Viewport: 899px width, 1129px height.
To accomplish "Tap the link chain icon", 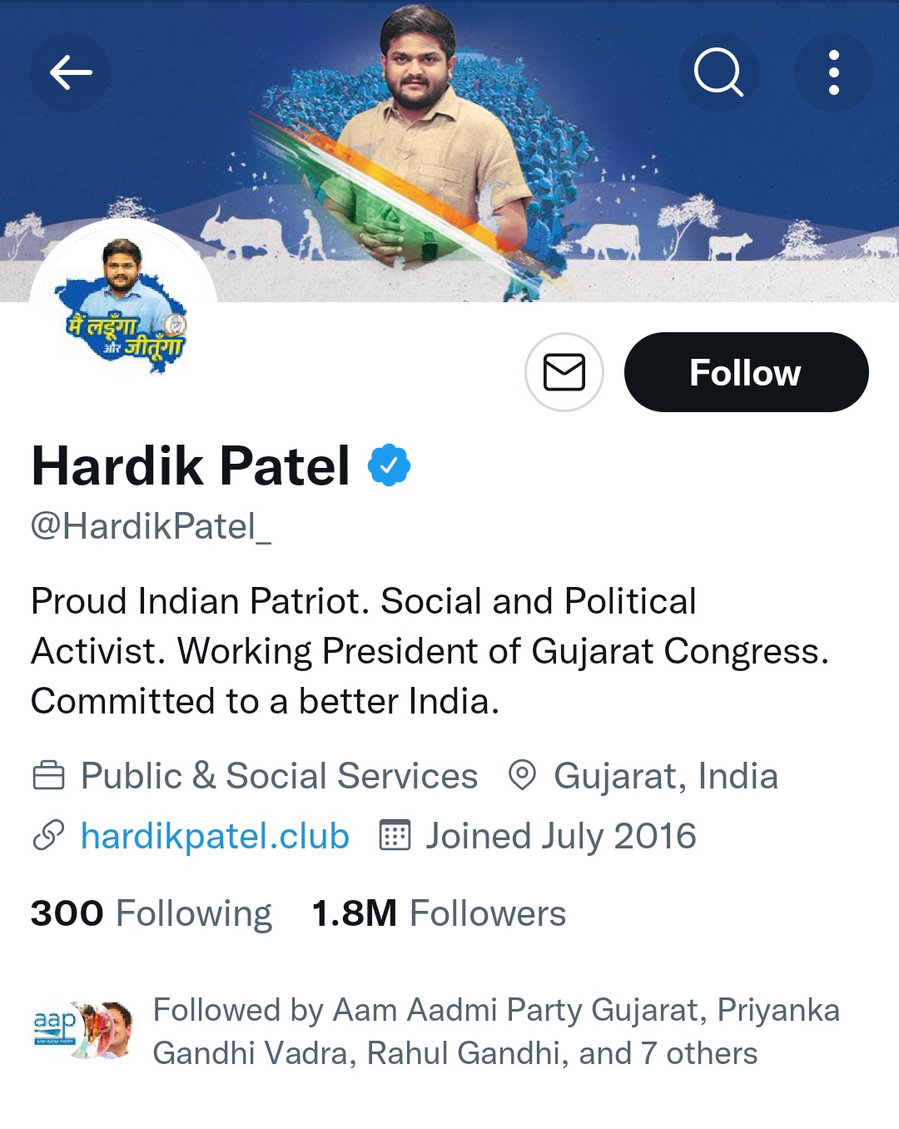I will click(48, 836).
